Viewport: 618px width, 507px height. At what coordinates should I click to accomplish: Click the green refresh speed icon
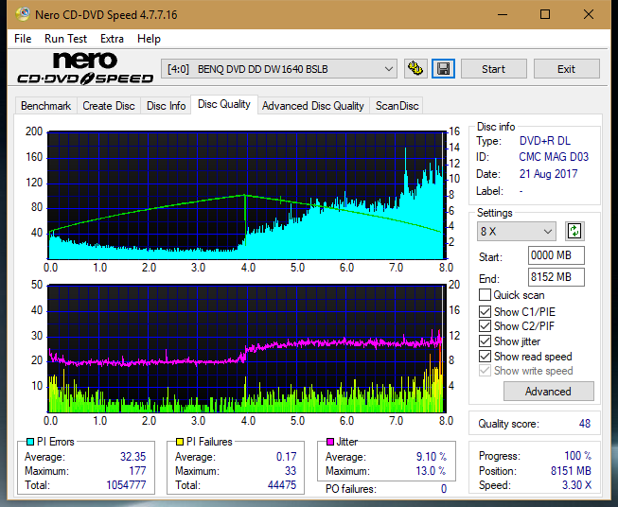[574, 231]
